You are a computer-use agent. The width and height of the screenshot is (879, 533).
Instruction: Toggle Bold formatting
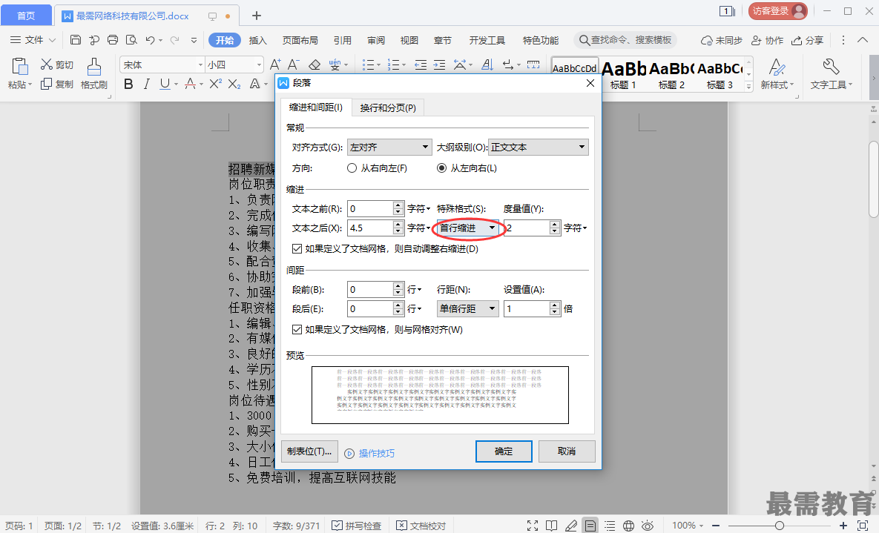(x=128, y=84)
